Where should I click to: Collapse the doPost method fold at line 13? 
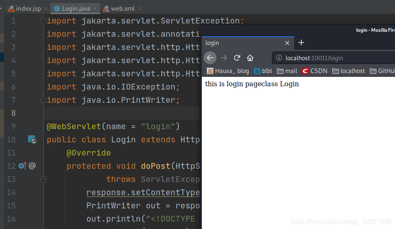coord(43,179)
